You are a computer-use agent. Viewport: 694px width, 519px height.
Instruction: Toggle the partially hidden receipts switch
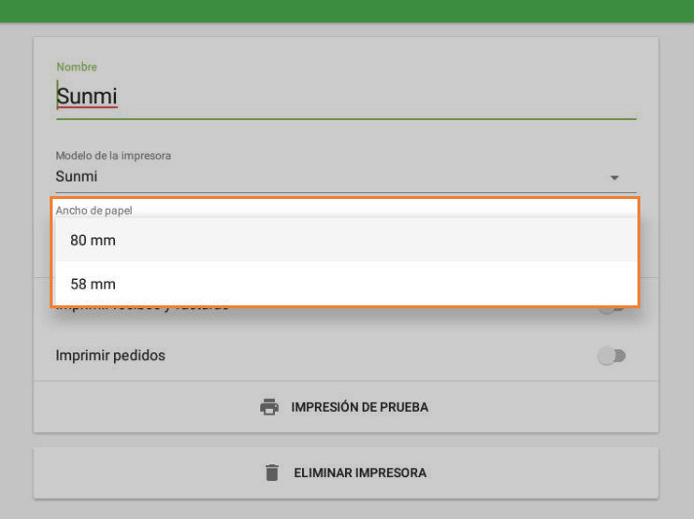(x=611, y=309)
